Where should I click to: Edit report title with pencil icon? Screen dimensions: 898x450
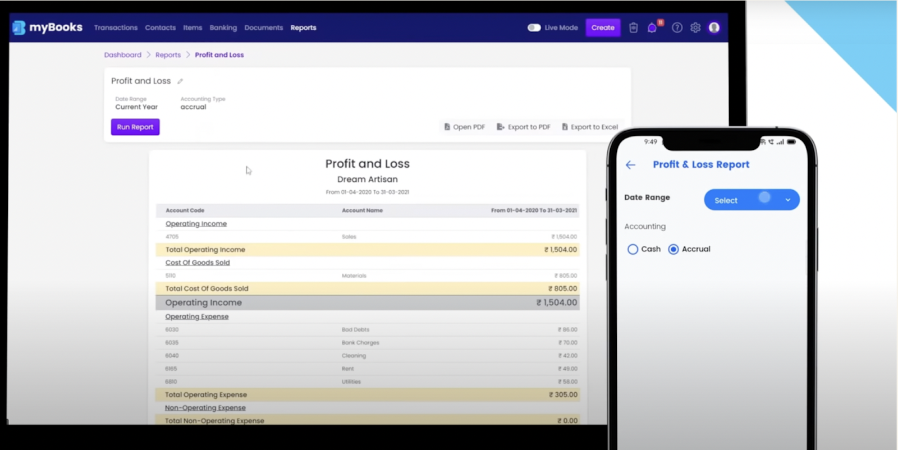click(180, 81)
